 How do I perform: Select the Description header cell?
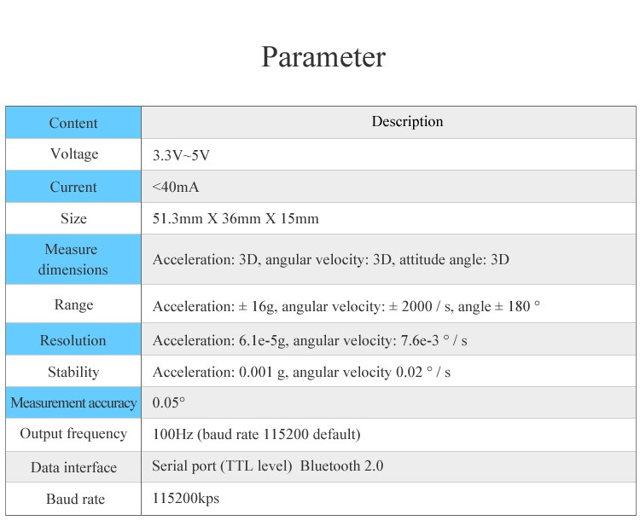point(388,123)
